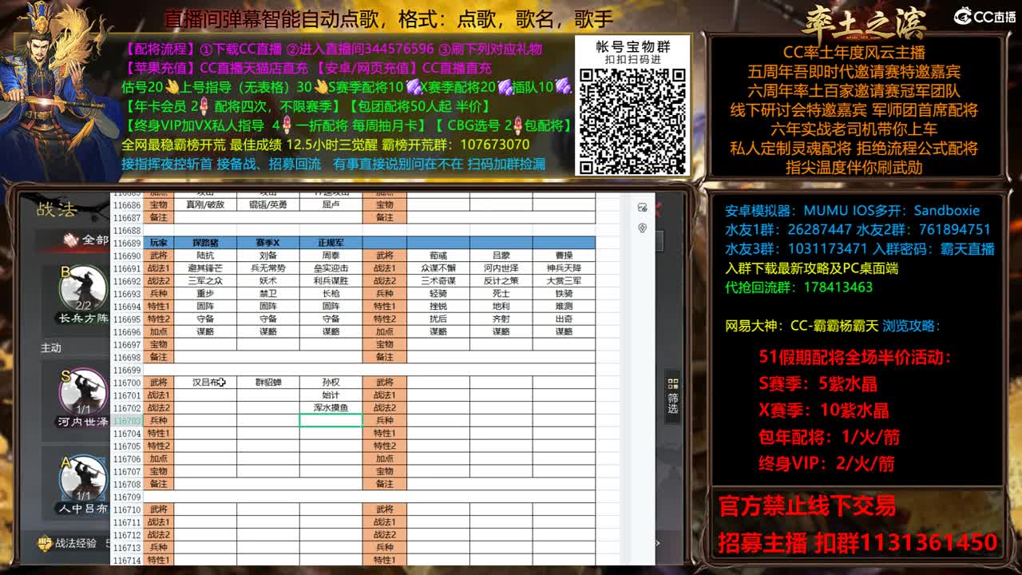Select the cell containing 陆抗
The image size is (1022, 575).
click(x=204, y=255)
